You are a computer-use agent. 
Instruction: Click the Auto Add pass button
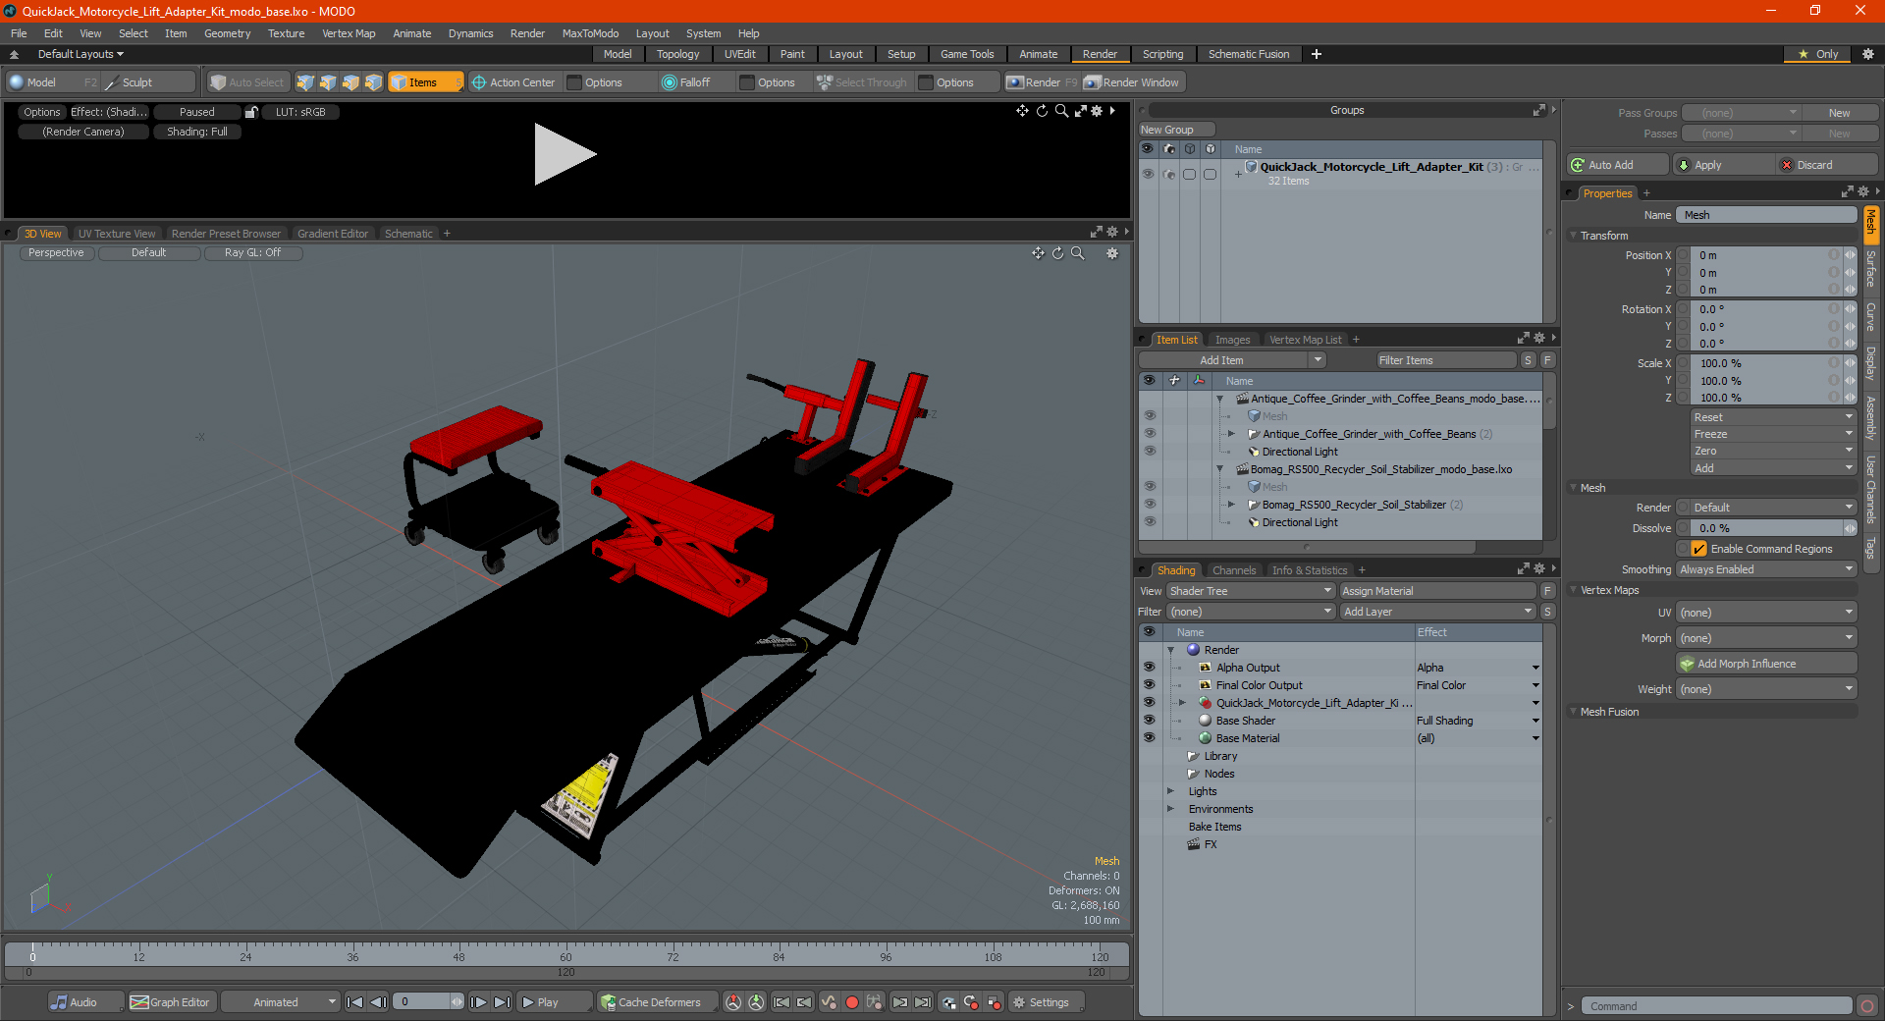(x=1618, y=165)
